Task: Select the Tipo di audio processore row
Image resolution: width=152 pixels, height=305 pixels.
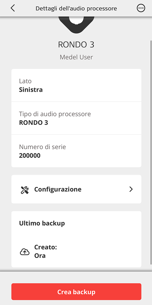Action: point(76,118)
